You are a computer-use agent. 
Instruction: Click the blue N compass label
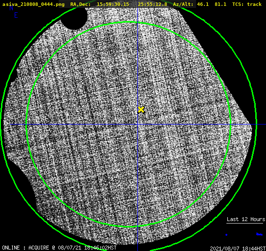click(x=11, y=8)
